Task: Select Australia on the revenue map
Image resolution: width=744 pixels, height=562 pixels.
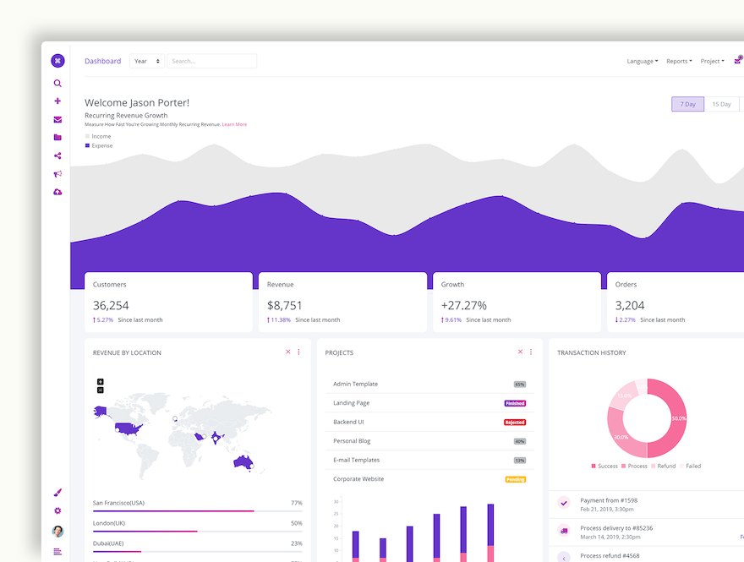Action: 243,461
